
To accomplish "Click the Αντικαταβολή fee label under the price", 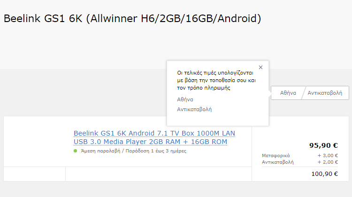I will point(278,162).
